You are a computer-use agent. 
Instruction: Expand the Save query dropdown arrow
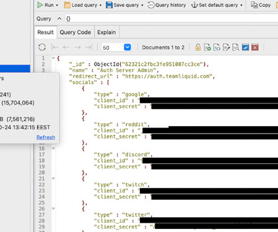click(x=142, y=5)
